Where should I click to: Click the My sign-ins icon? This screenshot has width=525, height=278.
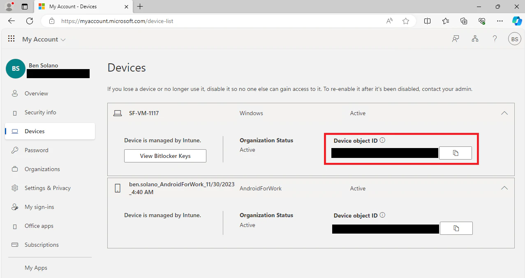pyautogui.click(x=15, y=207)
